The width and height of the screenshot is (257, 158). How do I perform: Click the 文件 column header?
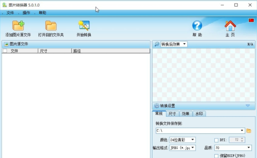[x=20, y=51]
